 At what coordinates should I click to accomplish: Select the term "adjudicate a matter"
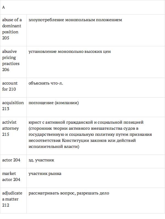pos(12,196)
